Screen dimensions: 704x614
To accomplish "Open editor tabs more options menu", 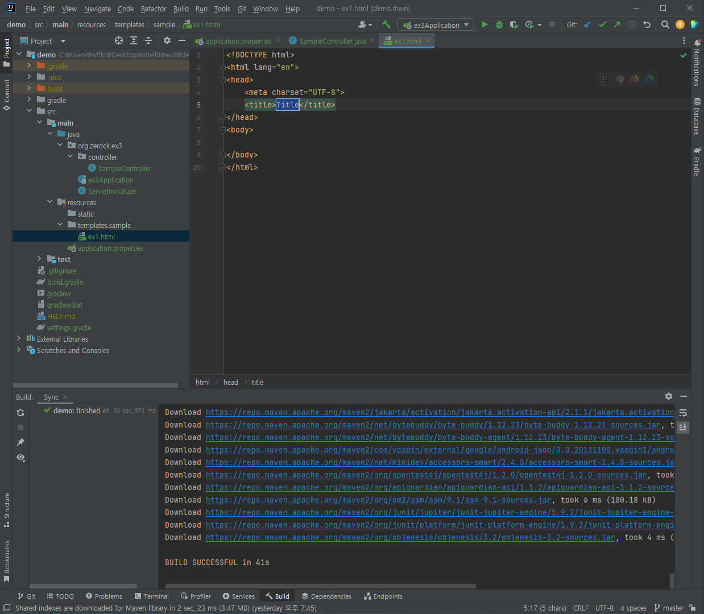I will pyautogui.click(x=684, y=40).
